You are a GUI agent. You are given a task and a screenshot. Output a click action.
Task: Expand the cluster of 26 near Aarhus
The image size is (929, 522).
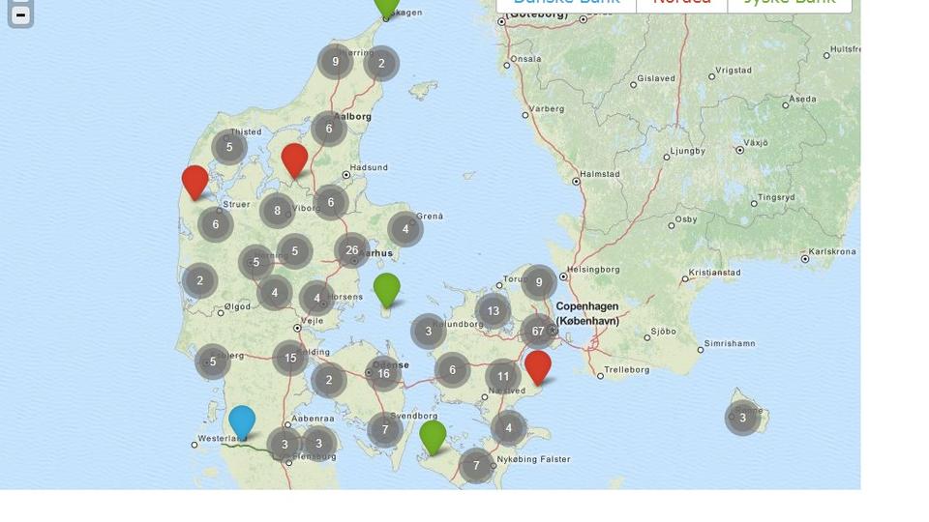click(x=352, y=249)
